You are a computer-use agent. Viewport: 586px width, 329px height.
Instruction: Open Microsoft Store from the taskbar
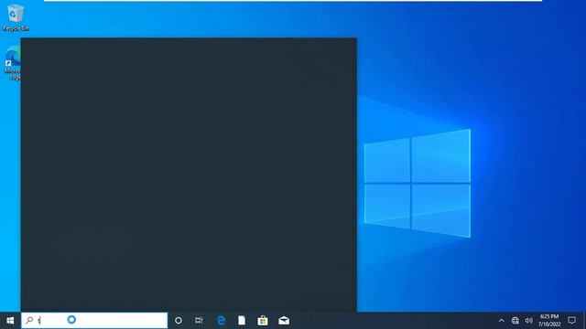[x=263, y=321]
